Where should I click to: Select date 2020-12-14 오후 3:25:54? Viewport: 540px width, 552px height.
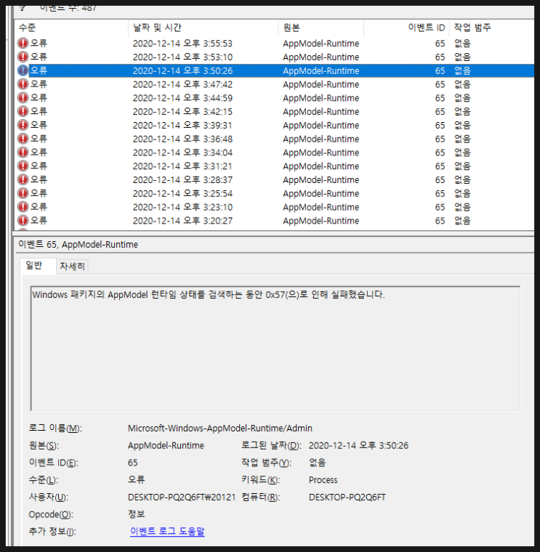(x=182, y=193)
